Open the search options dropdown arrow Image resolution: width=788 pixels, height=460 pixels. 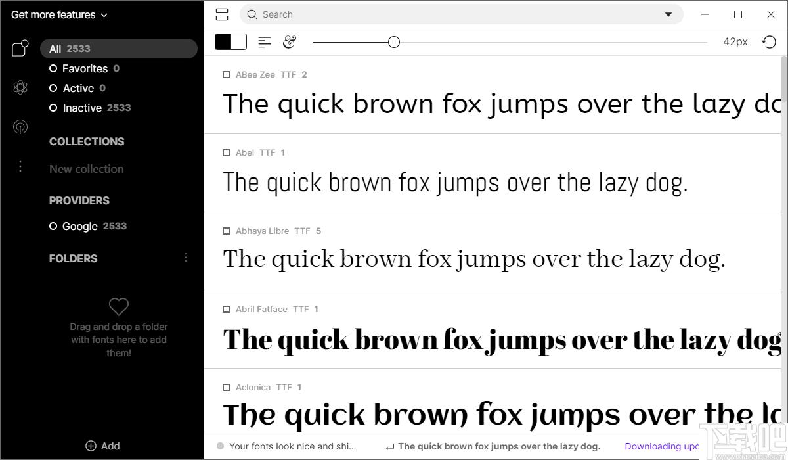tap(668, 14)
